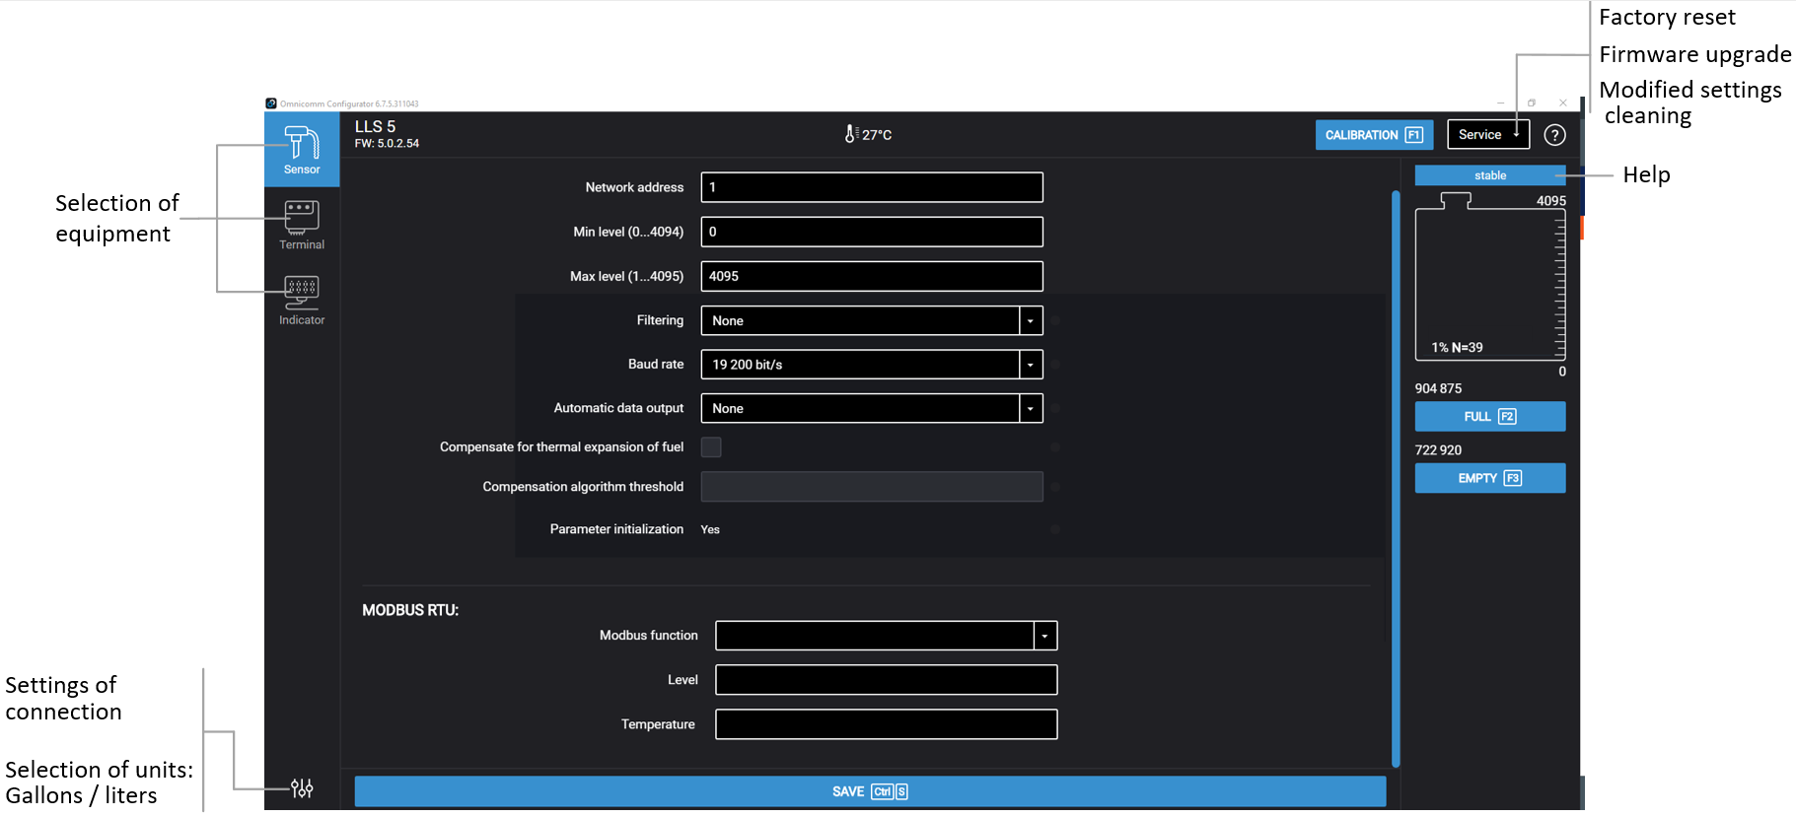Click the SAVE button
This screenshot has height=817, width=1796.
[870, 791]
